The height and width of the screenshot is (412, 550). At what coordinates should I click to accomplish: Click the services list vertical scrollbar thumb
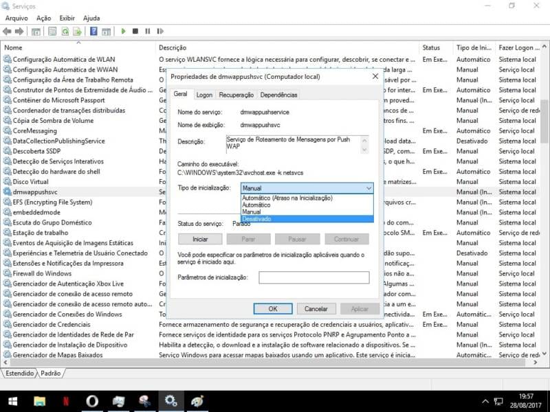[x=544, y=123]
